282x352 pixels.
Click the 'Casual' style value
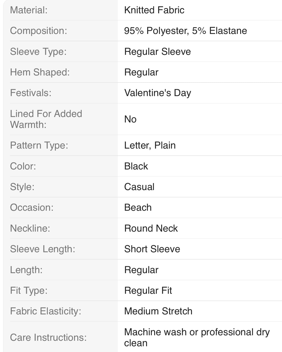tap(139, 187)
